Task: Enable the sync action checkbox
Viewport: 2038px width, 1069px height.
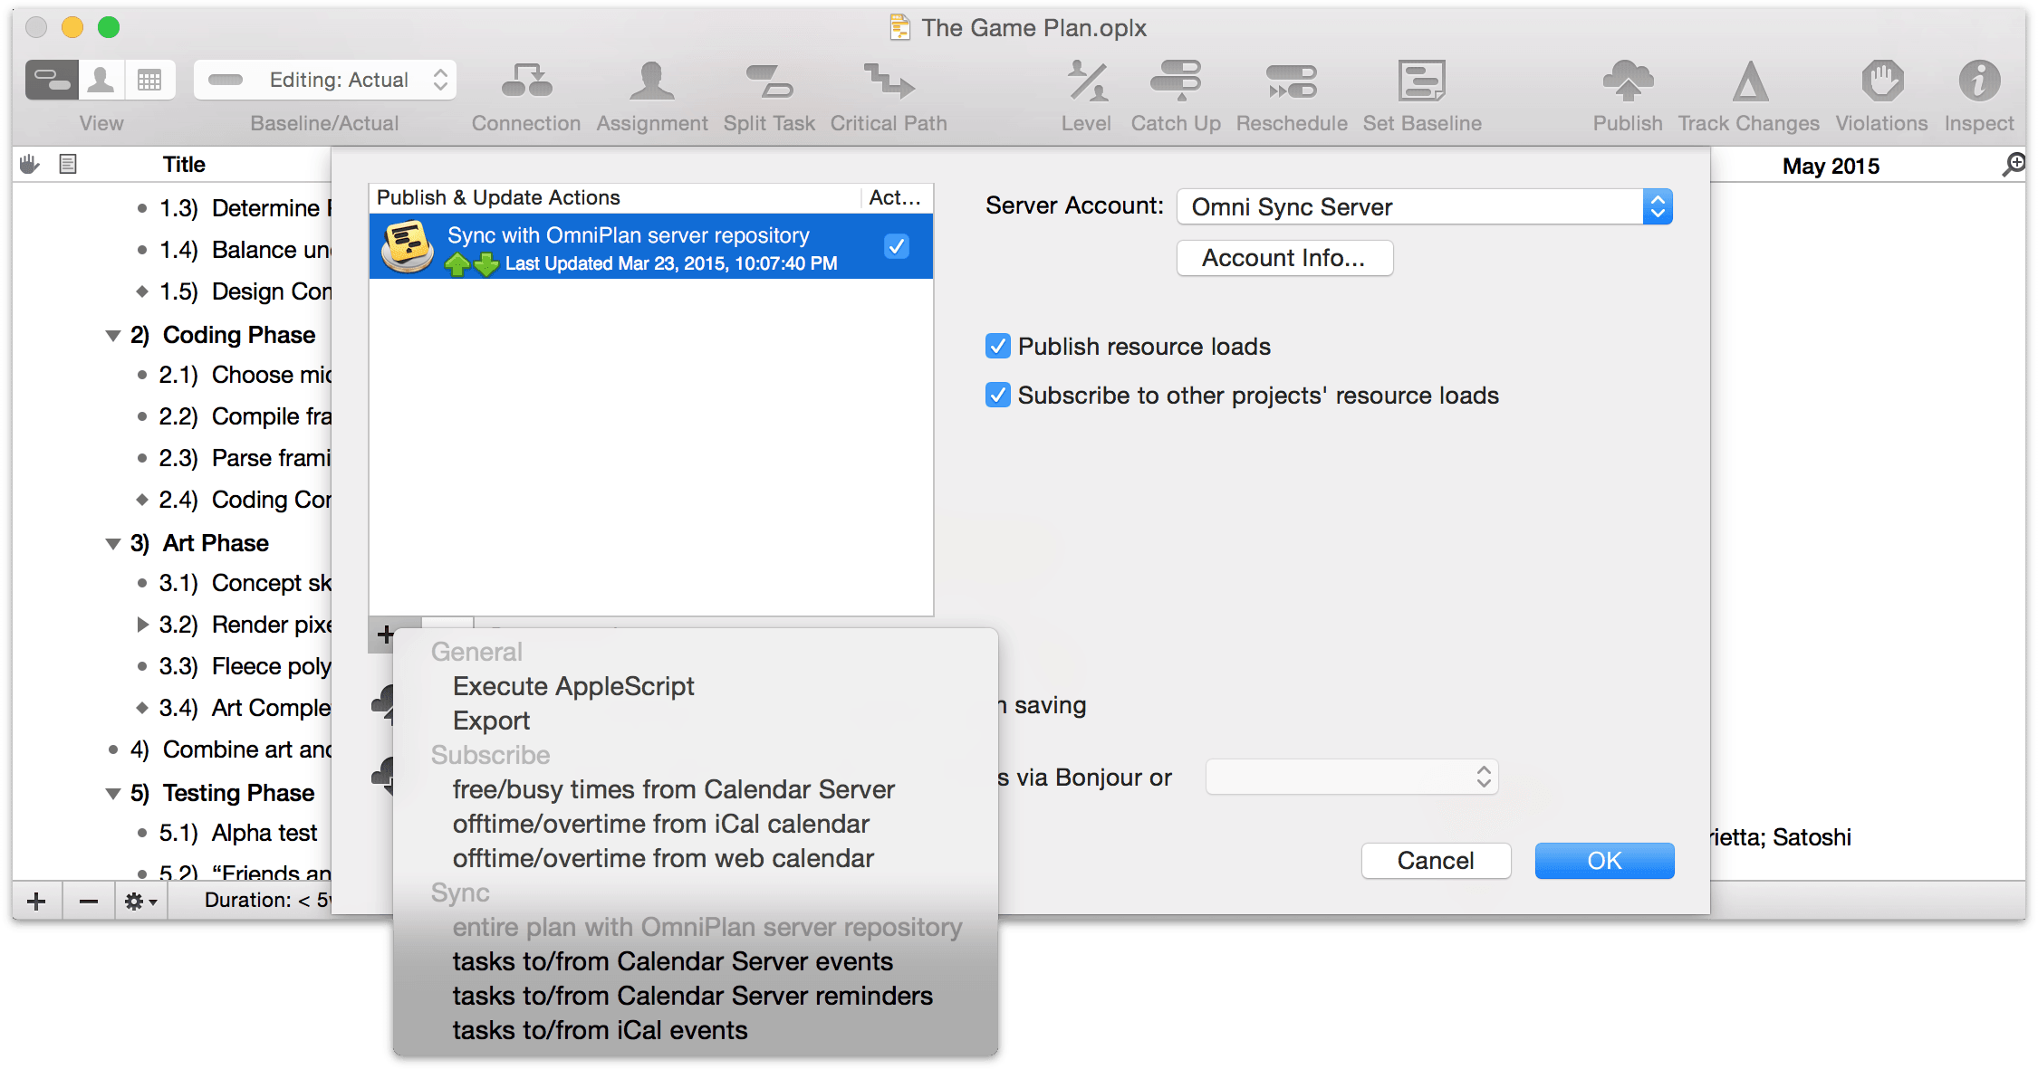Action: pyautogui.click(x=898, y=248)
